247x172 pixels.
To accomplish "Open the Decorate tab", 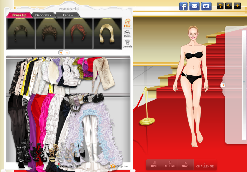I will coord(44,15).
